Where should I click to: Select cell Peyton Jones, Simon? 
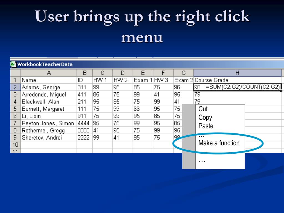pyautogui.click(x=49, y=123)
